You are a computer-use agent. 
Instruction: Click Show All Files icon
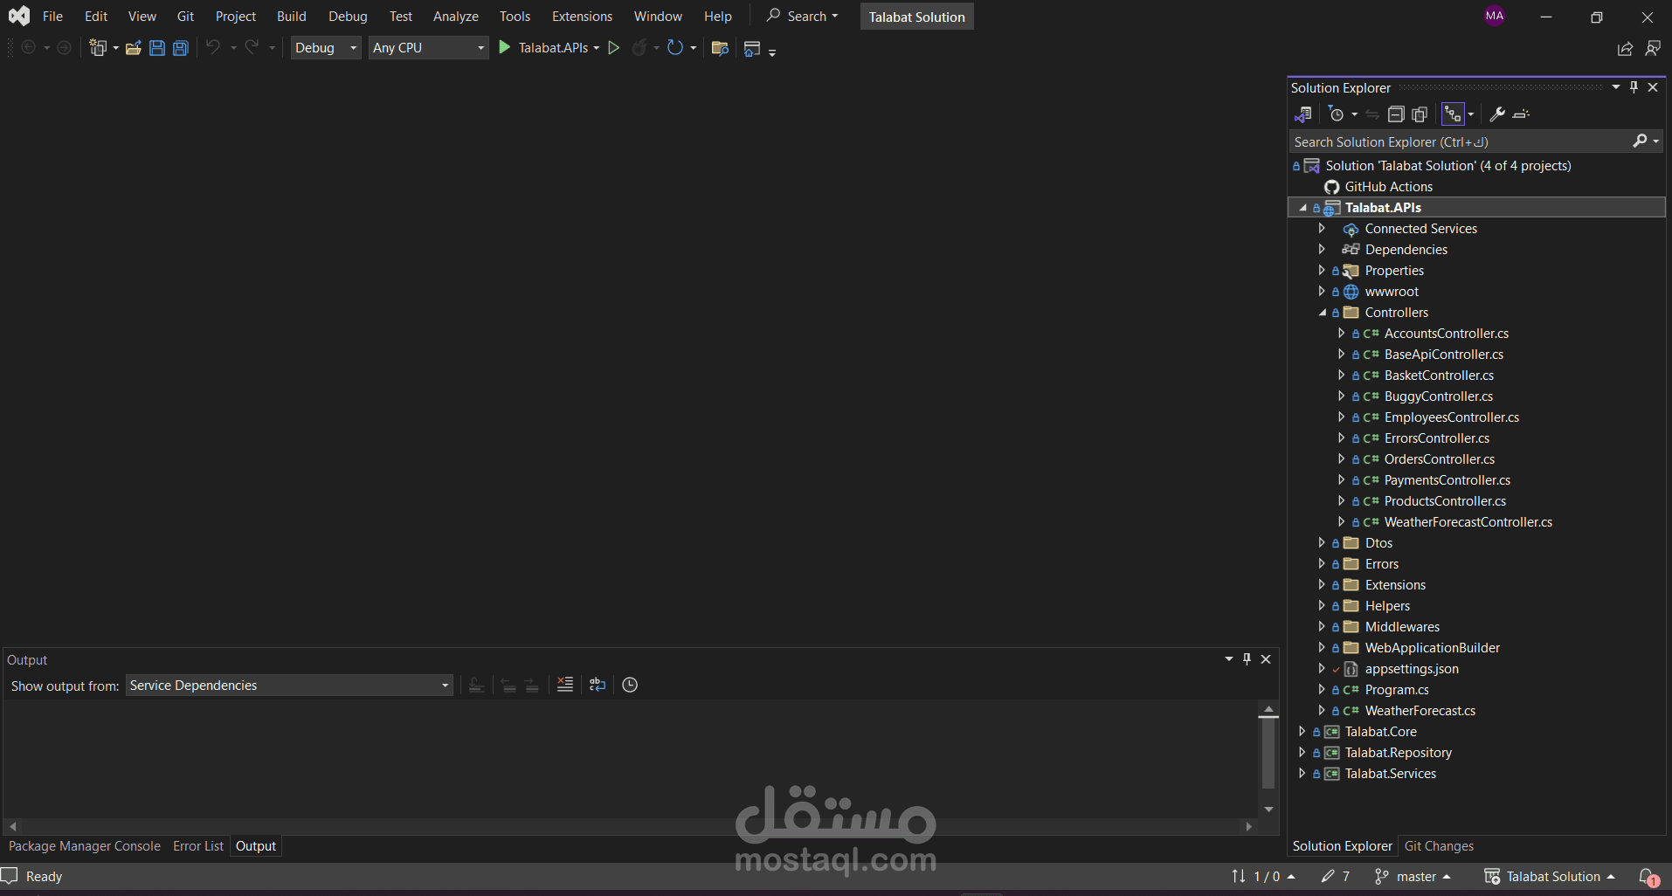point(1420,114)
